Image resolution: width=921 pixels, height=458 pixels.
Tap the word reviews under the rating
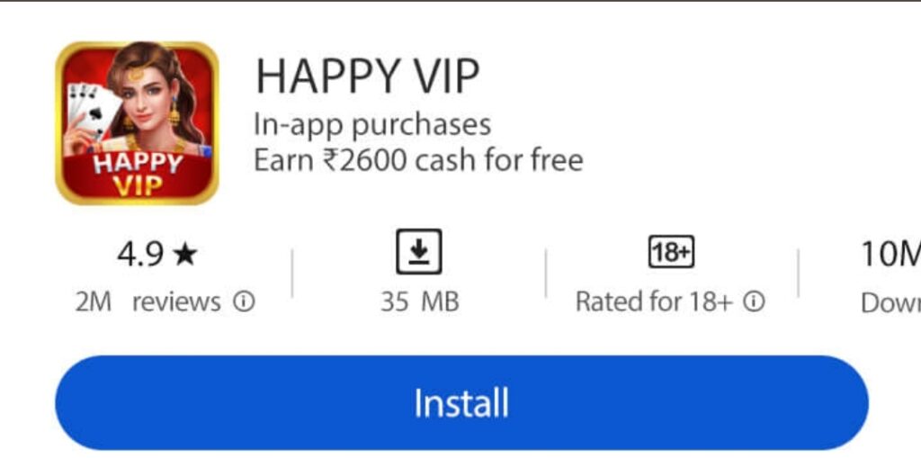[x=176, y=302]
